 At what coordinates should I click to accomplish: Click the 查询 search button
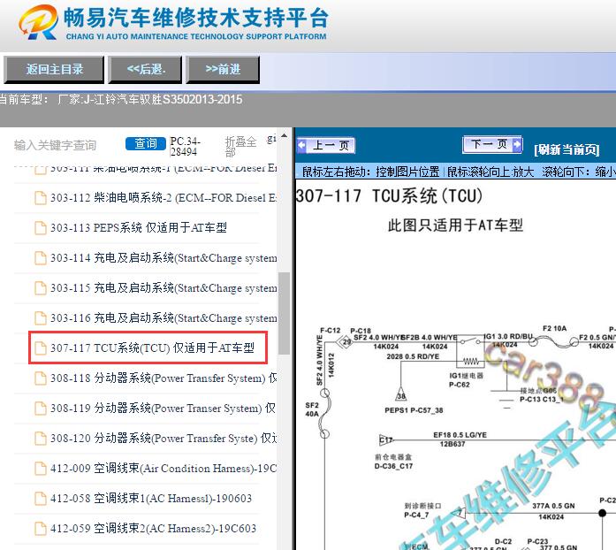pos(145,144)
